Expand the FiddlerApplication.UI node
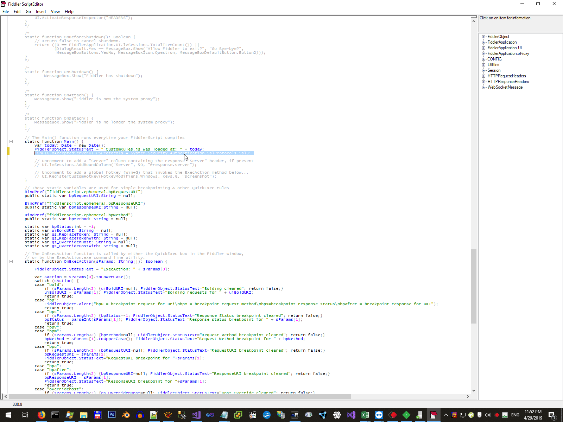Viewport: 563px width, 422px height. click(484, 48)
